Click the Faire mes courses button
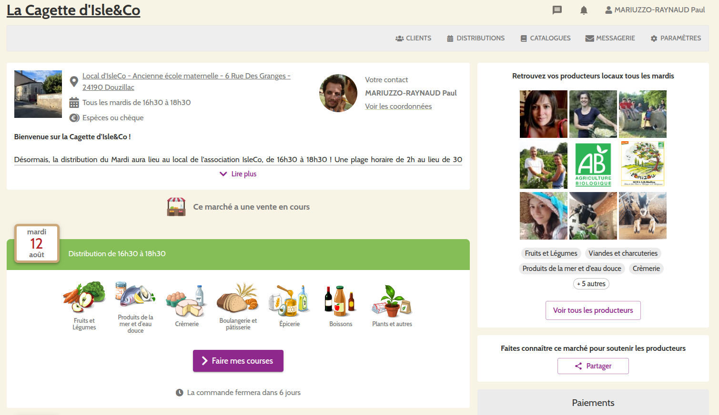This screenshot has height=415, width=719. [238, 361]
